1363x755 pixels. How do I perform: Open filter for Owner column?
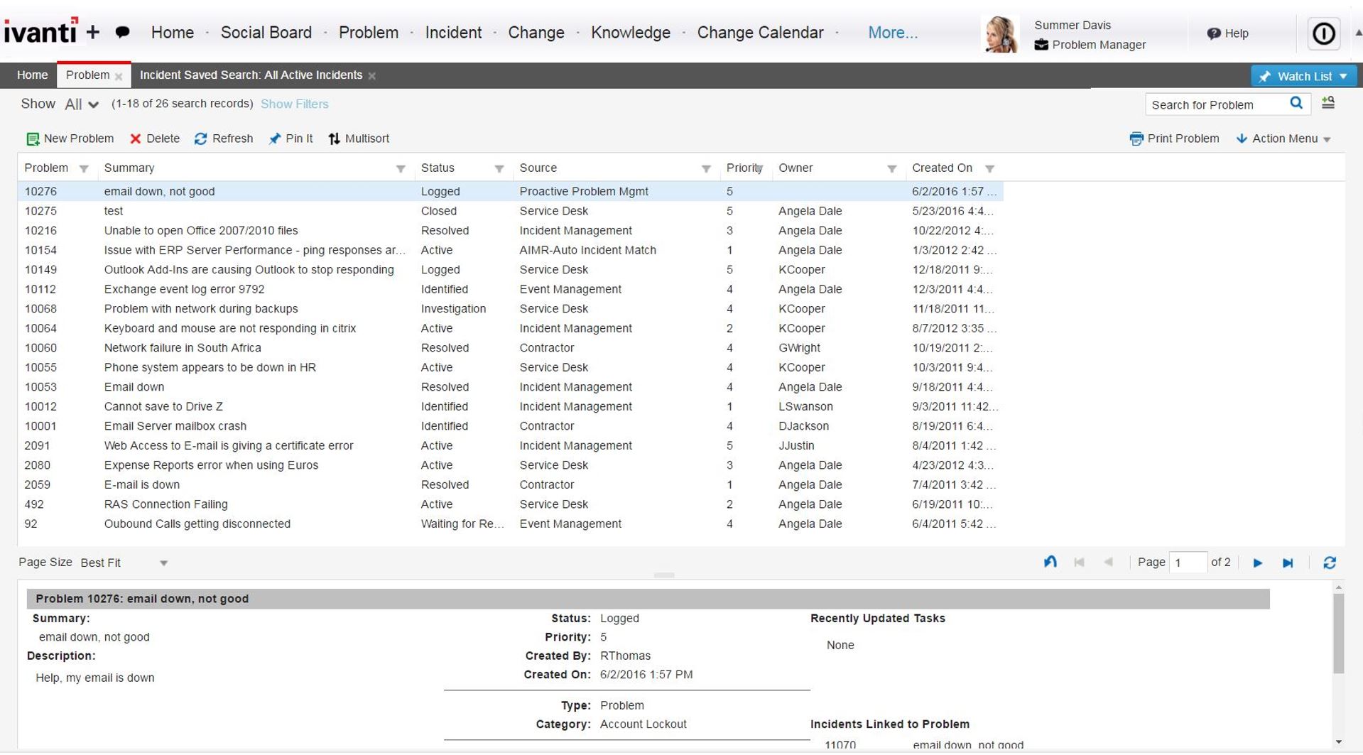tap(891, 168)
